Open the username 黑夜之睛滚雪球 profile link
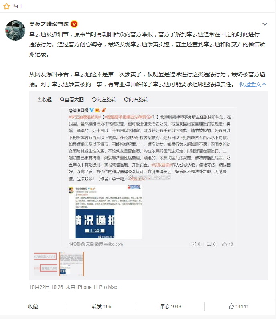276x319 pixels. 49,24
